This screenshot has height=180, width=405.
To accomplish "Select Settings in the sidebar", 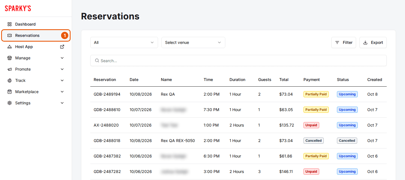I will [x=36, y=103].
